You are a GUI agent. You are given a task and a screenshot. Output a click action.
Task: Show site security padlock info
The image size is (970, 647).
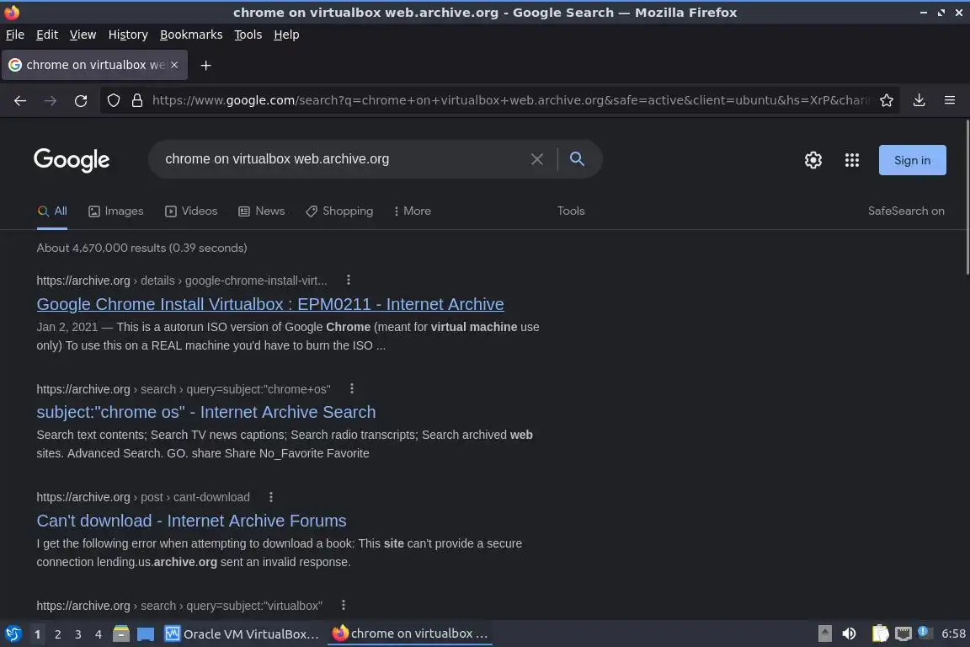point(137,100)
